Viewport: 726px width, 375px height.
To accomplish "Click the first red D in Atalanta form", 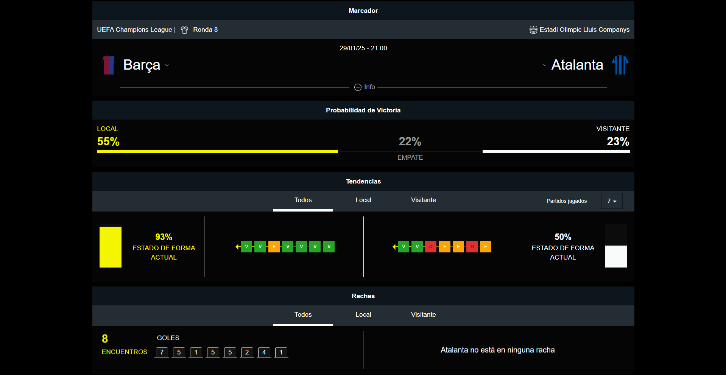I will [x=431, y=247].
